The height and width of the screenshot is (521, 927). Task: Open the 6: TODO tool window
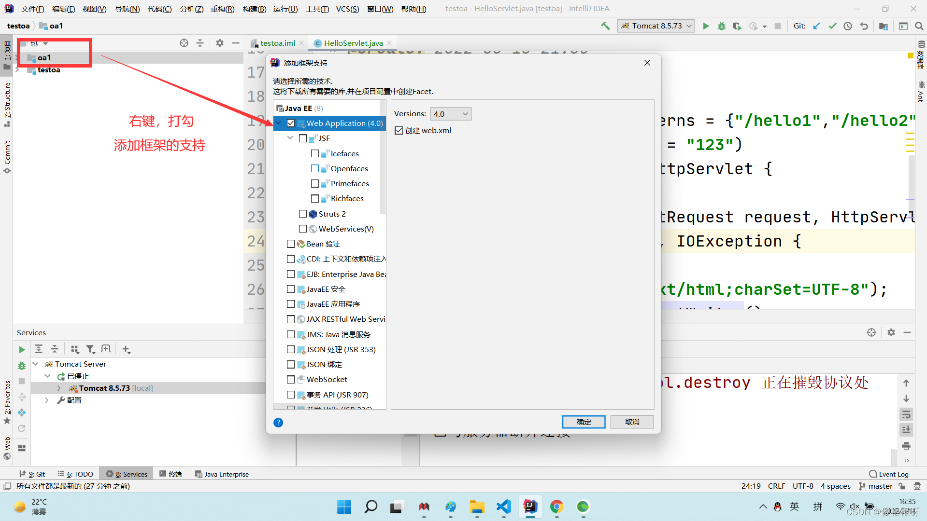pyautogui.click(x=75, y=474)
